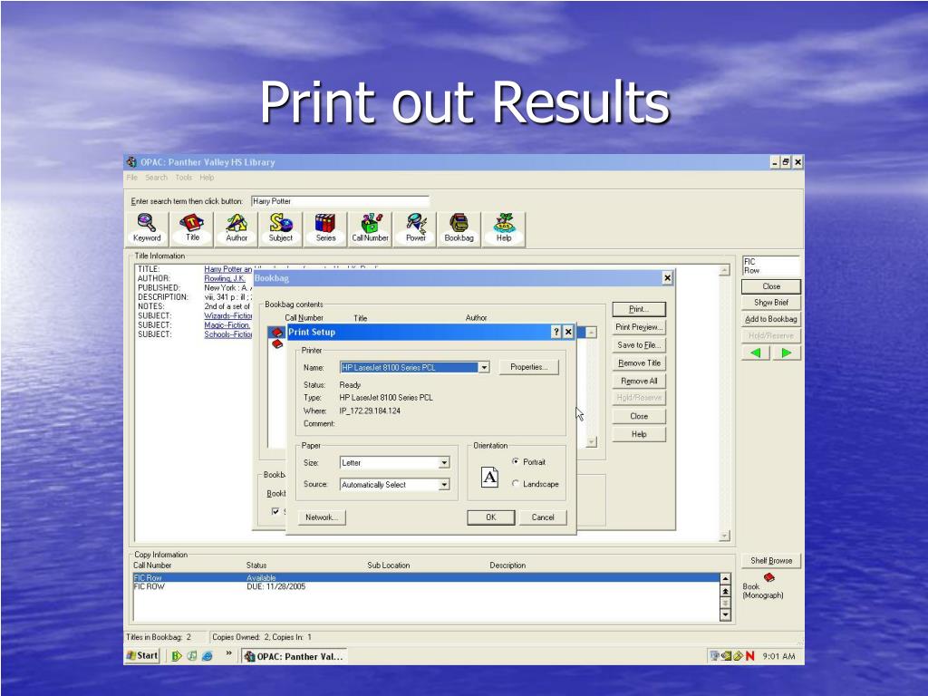Screen dimensions: 928x696
Task: Click the Remove All button
Action: point(639,382)
